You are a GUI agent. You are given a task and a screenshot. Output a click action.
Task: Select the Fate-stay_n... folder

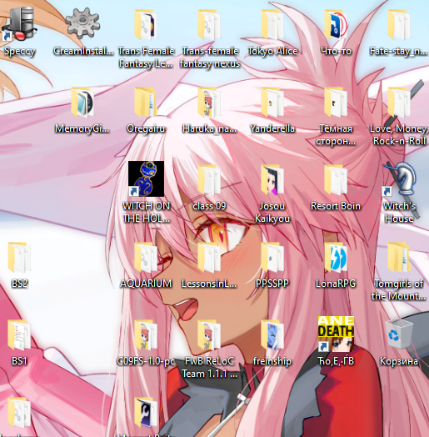click(x=399, y=26)
